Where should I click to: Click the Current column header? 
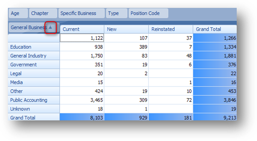point(82,29)
